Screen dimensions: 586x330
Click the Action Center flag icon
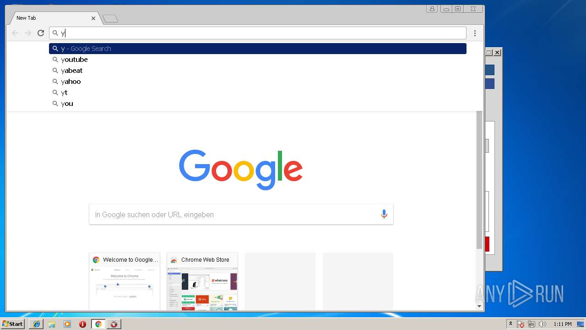point(521,324)
